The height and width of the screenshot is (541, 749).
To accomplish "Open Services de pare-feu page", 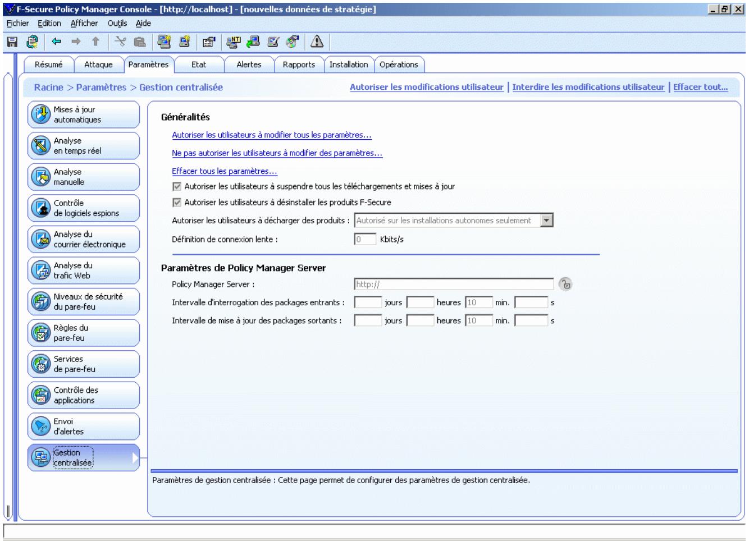I will (84, 364).
